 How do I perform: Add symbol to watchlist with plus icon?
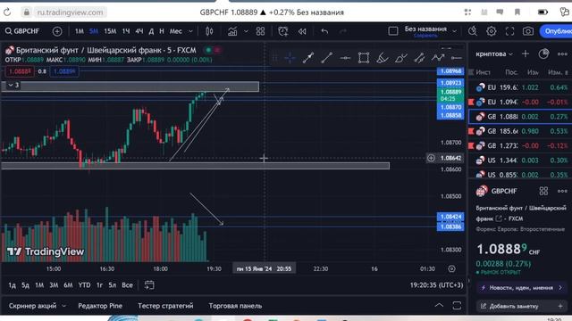(x=526, y=53)
